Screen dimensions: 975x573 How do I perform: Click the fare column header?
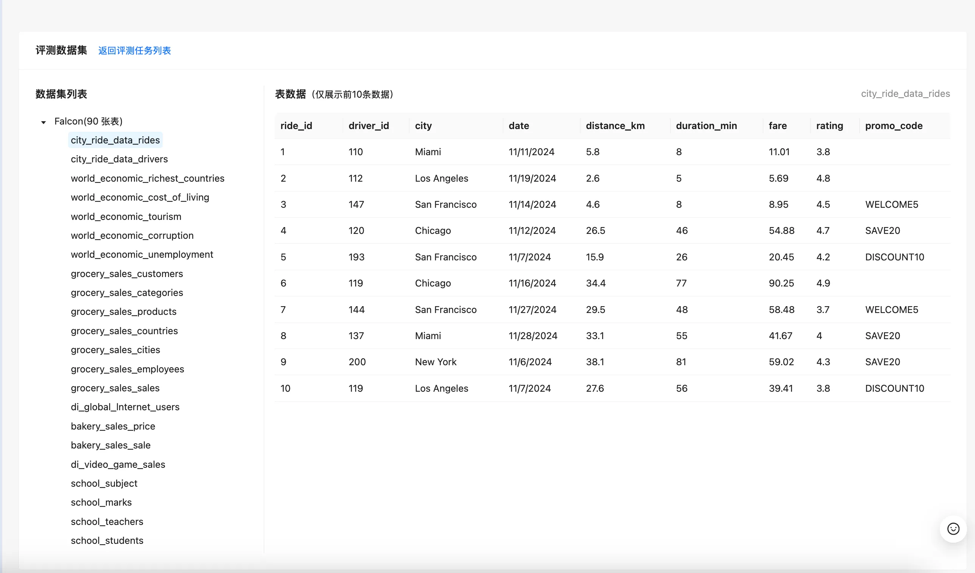777,126
